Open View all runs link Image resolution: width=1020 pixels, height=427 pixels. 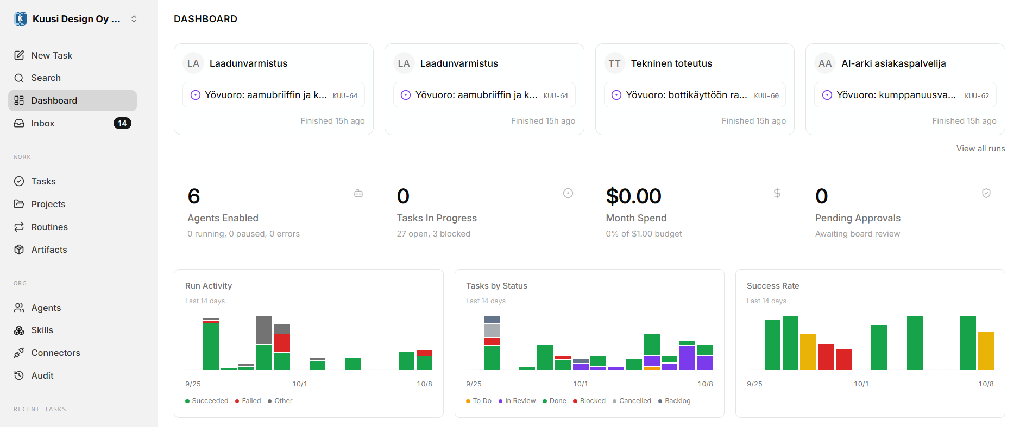[x=980, y=149]
